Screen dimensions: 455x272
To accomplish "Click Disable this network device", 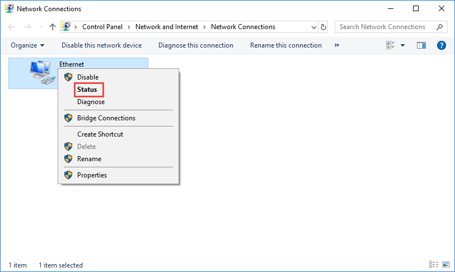I will [x=101, y=45].
